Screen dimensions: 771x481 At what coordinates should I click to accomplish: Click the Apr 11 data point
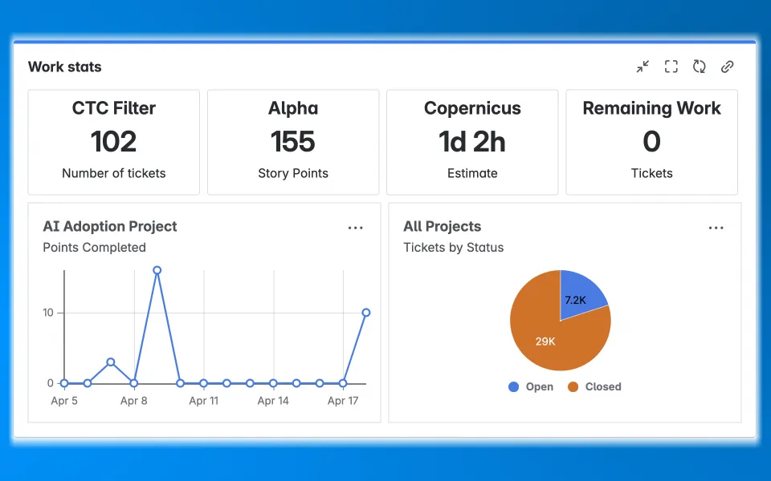[x=203, y=383]
